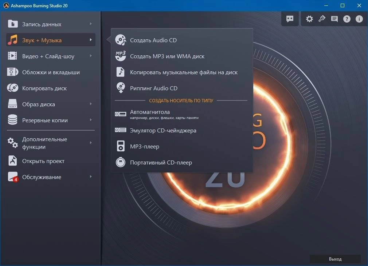Expand the Обслуживание submenu arrow
This screenshot has height=266, width=368.
(91, 176)
